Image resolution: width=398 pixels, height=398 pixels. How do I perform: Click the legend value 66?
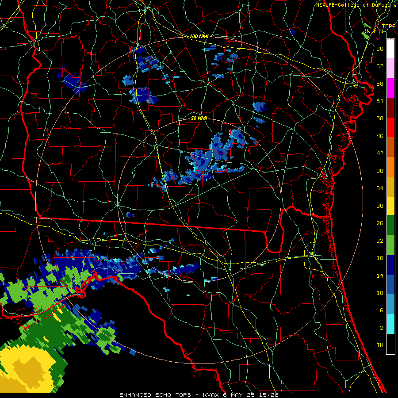tap(380, 49)
